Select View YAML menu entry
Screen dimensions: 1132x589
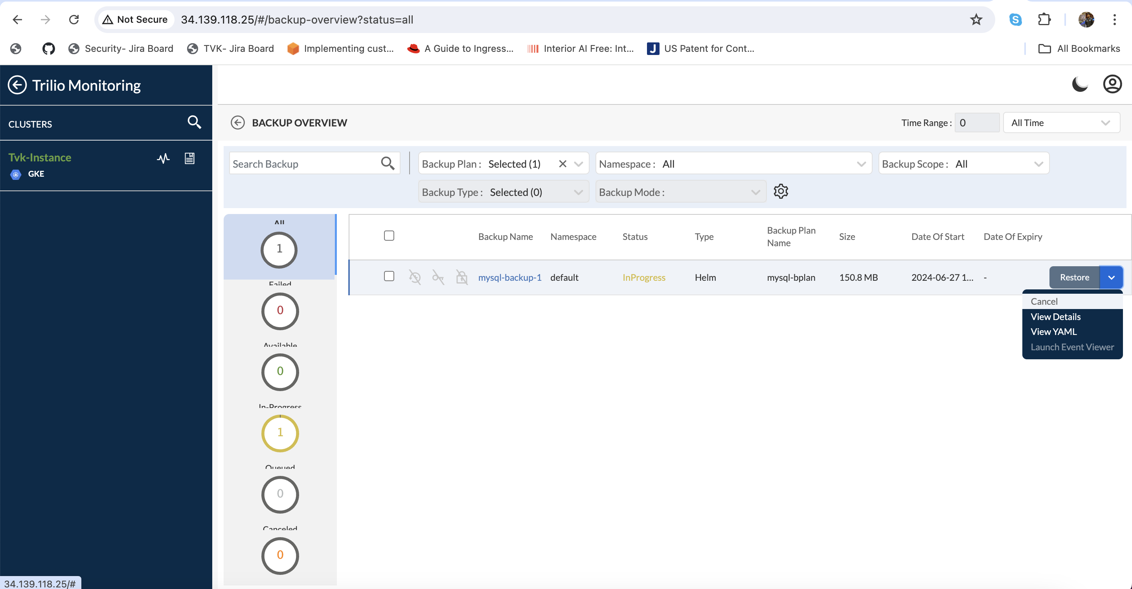point(1053,332)
